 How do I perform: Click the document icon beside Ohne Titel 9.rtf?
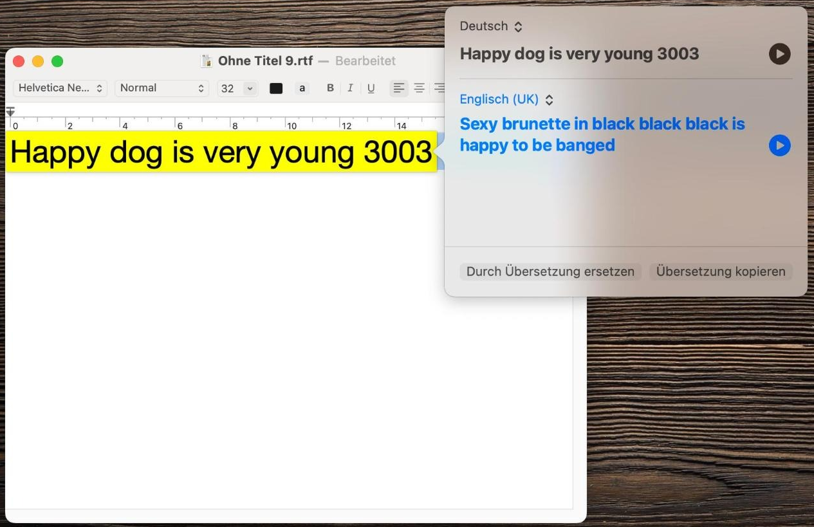207,61
